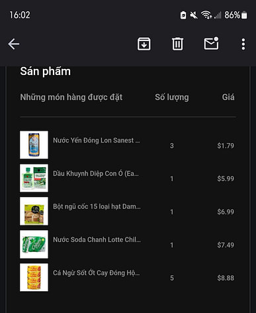Archive this email with the archive icon
This screenshot has height=313, width=256.
pos(144,44)
